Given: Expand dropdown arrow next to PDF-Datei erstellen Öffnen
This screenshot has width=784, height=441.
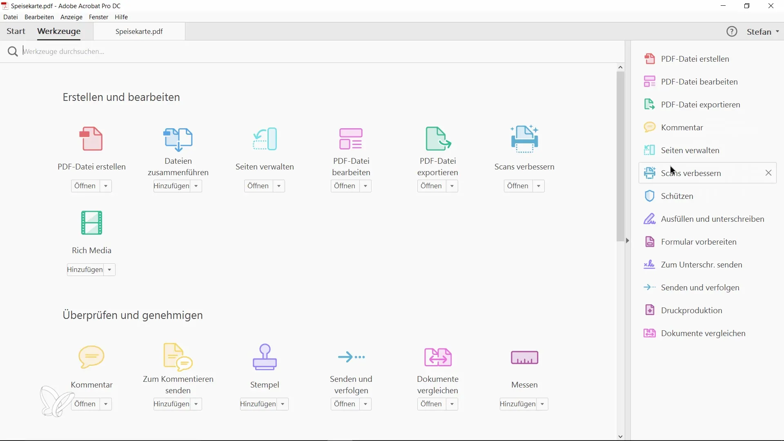Looking at the screenshot, I should click(106, 186).
